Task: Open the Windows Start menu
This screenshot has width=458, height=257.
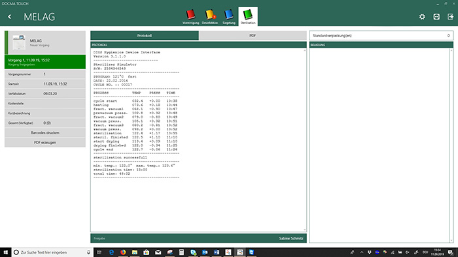Action: click(x=5, y=252)
